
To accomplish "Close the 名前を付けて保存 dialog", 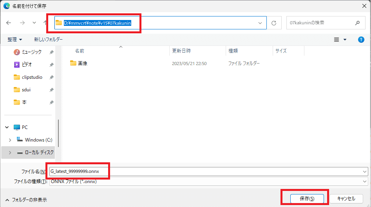I will tap(364, 6).
